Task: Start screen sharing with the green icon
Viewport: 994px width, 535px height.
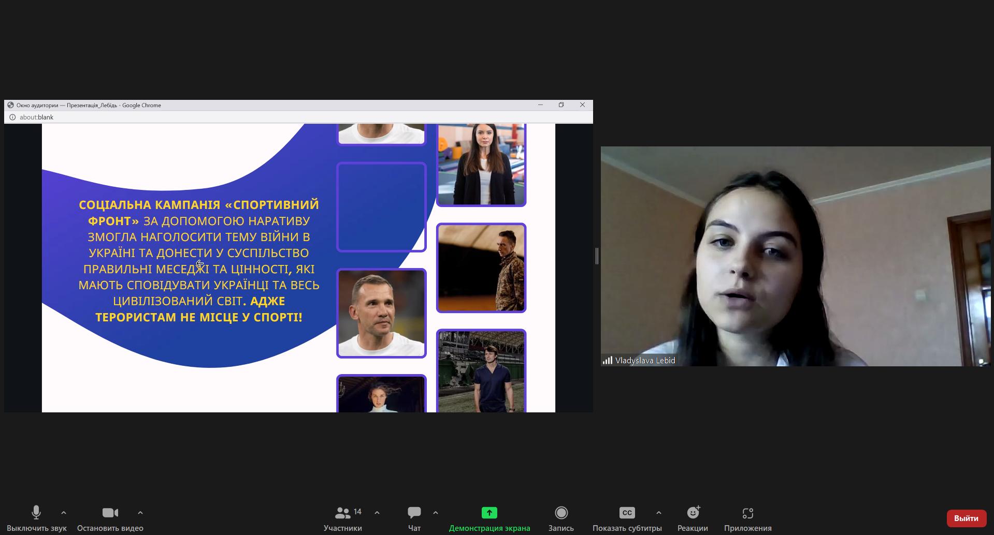Action: click(489, 513)
